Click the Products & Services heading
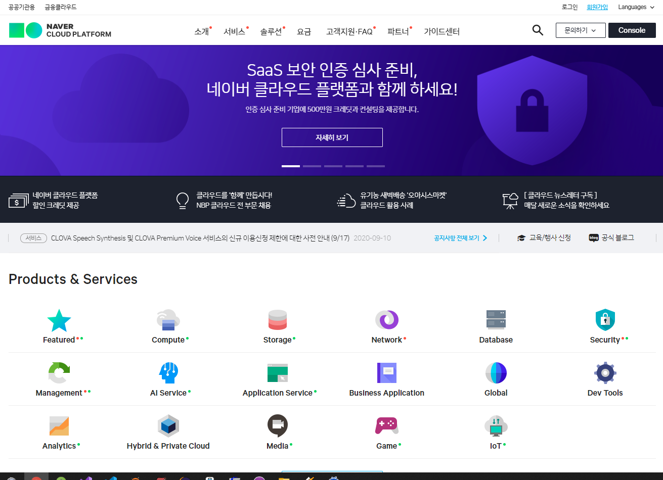The image size is (663, 480). pos(73,279)
